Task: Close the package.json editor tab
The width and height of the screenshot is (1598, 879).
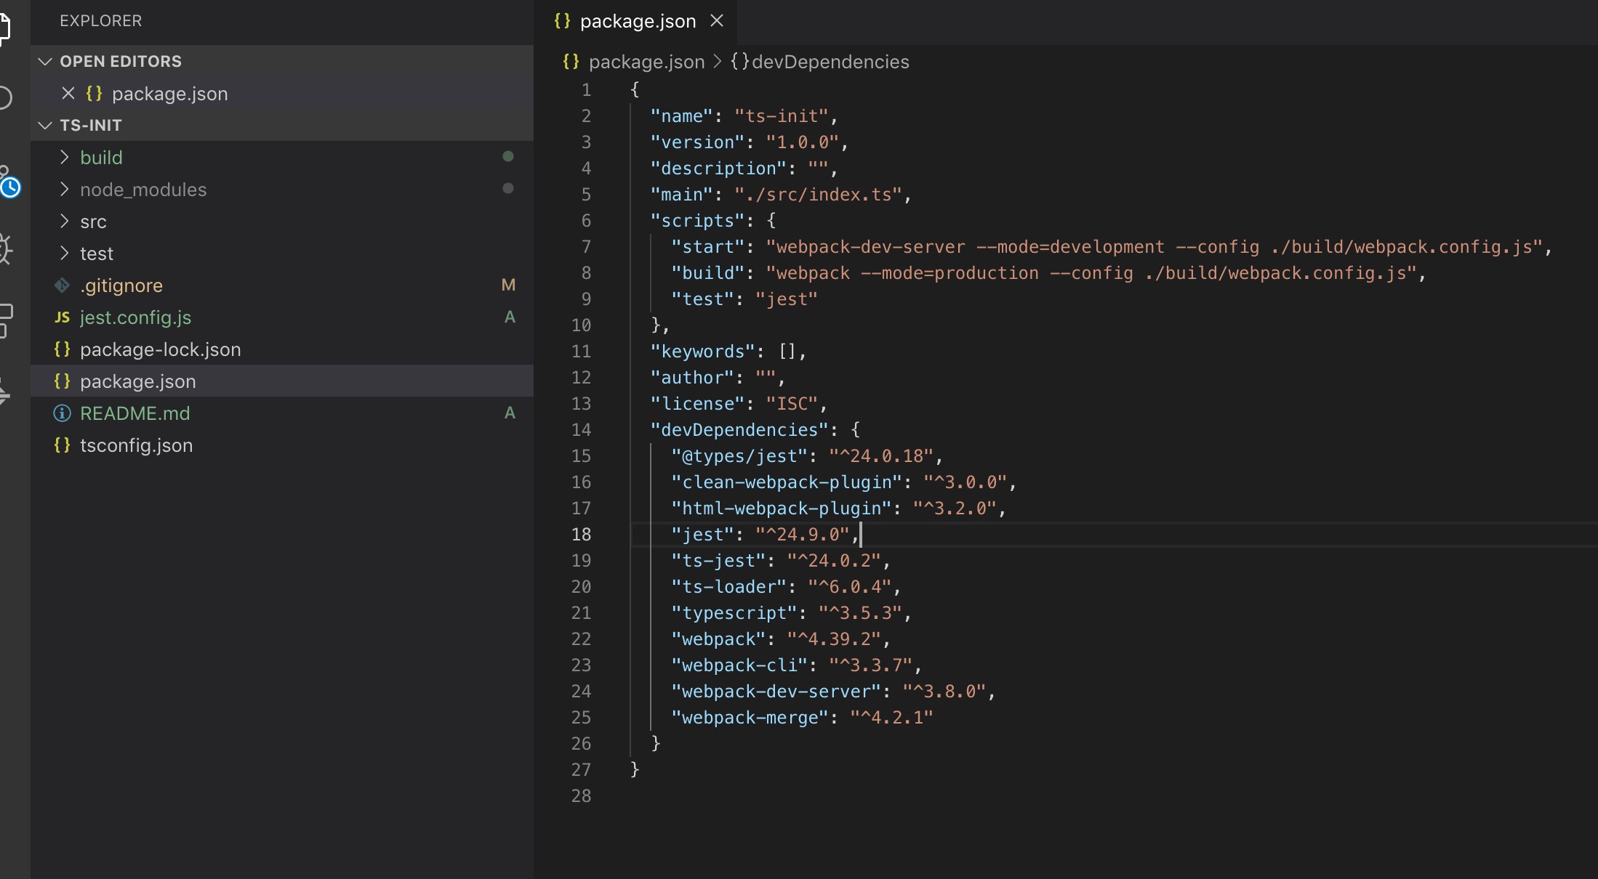Action: pyautogui.click(x=717, y=21)
